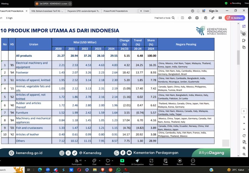The width and height of the screenshot is (249, 173).
Task: Switch to the V02. Bahan Sosialisasi Tarif AS tab
Action: click(47, 11)
